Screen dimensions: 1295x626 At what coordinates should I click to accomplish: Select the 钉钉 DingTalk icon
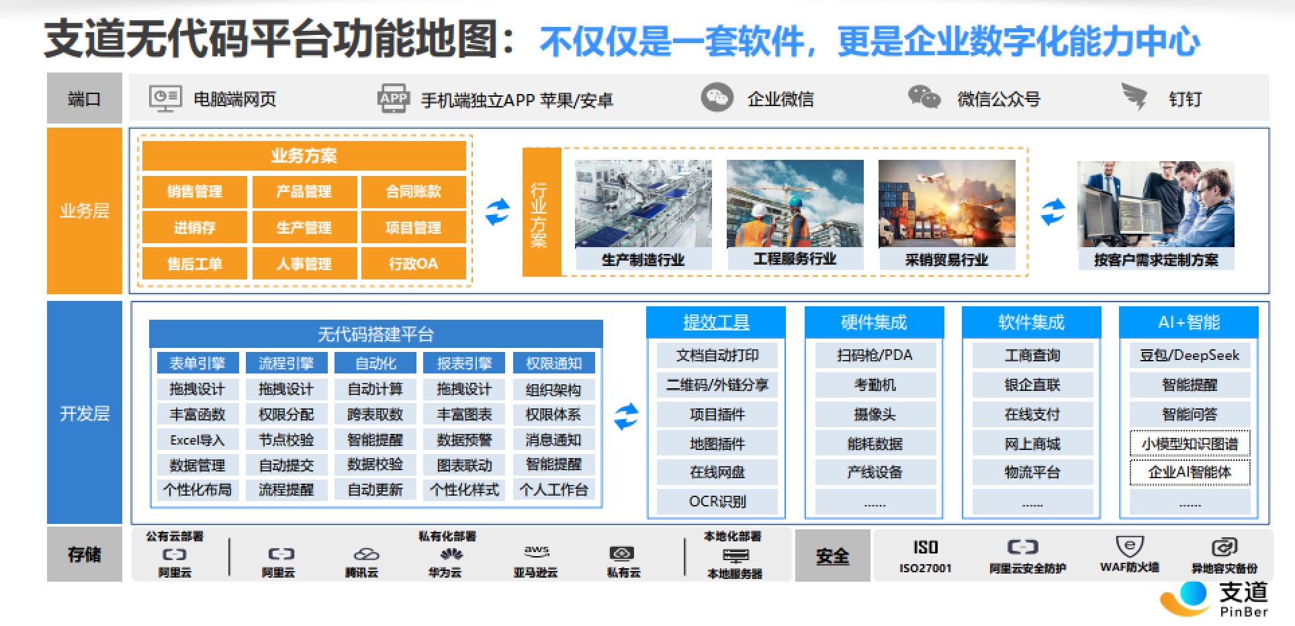coord(1132,96)
